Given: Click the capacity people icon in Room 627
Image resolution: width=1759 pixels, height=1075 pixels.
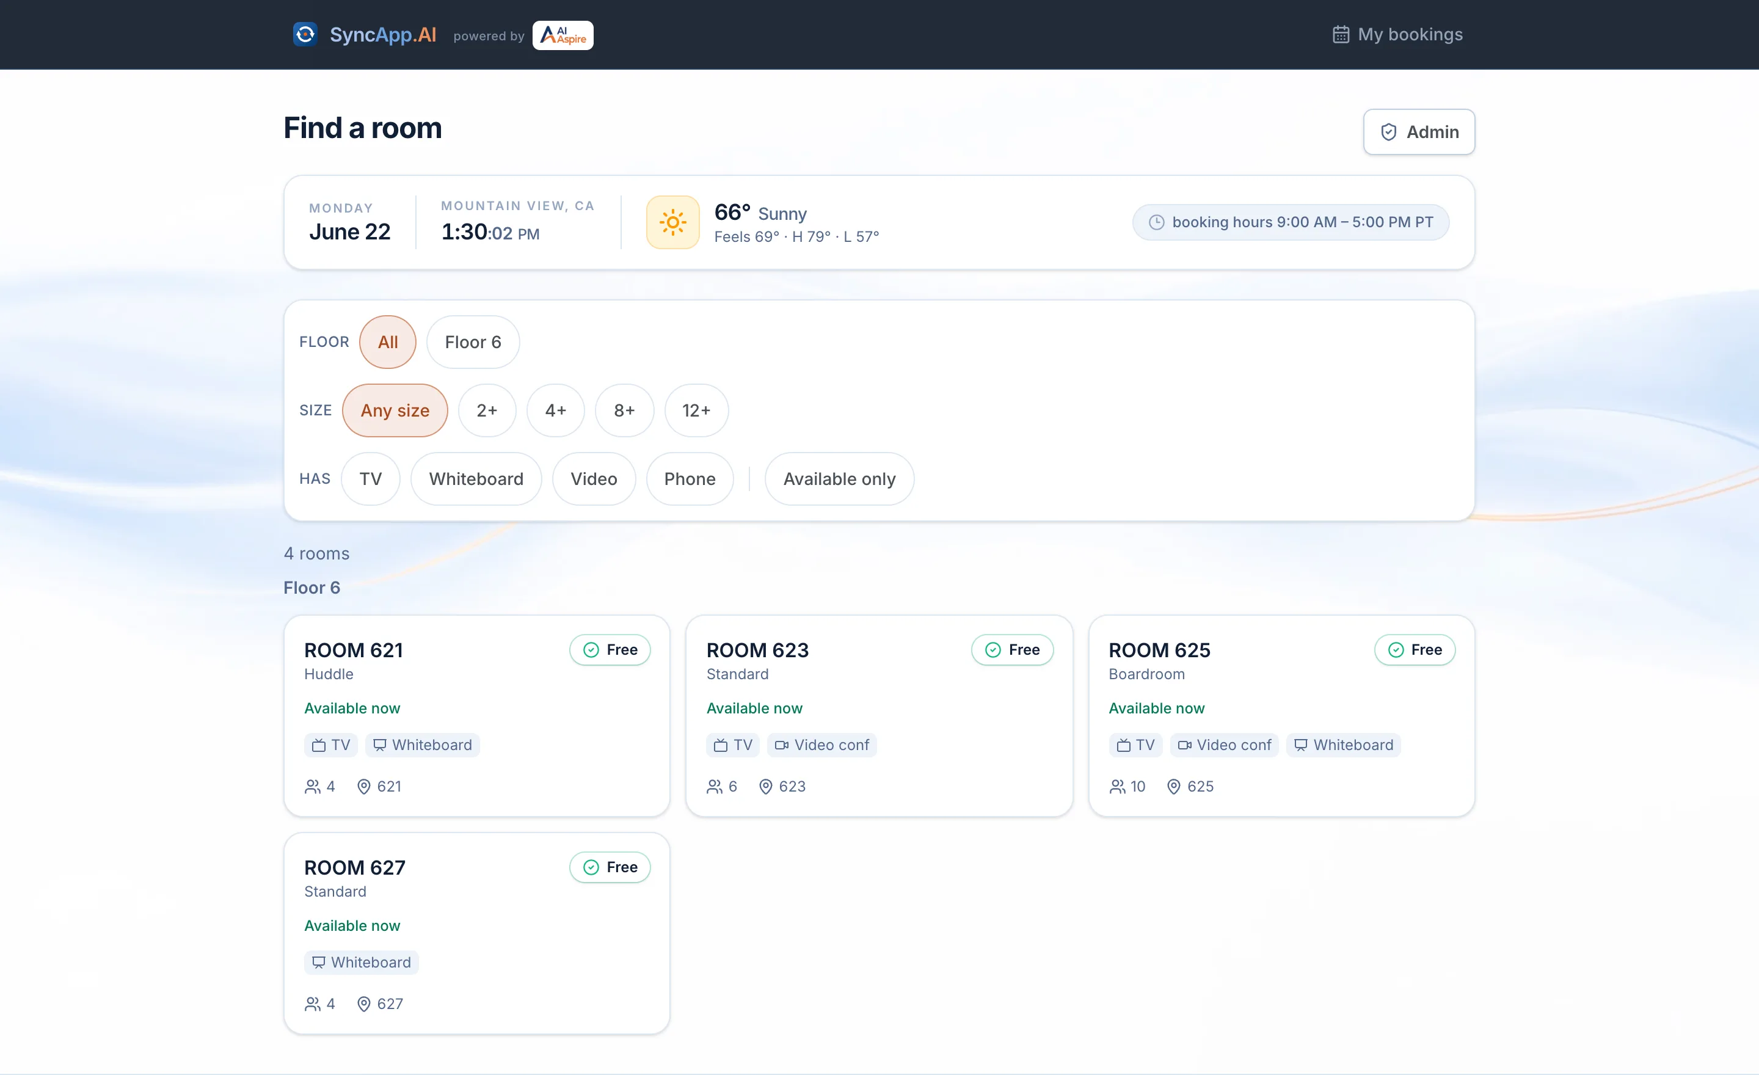Looking at the screenshot, I should [312, 1004].
